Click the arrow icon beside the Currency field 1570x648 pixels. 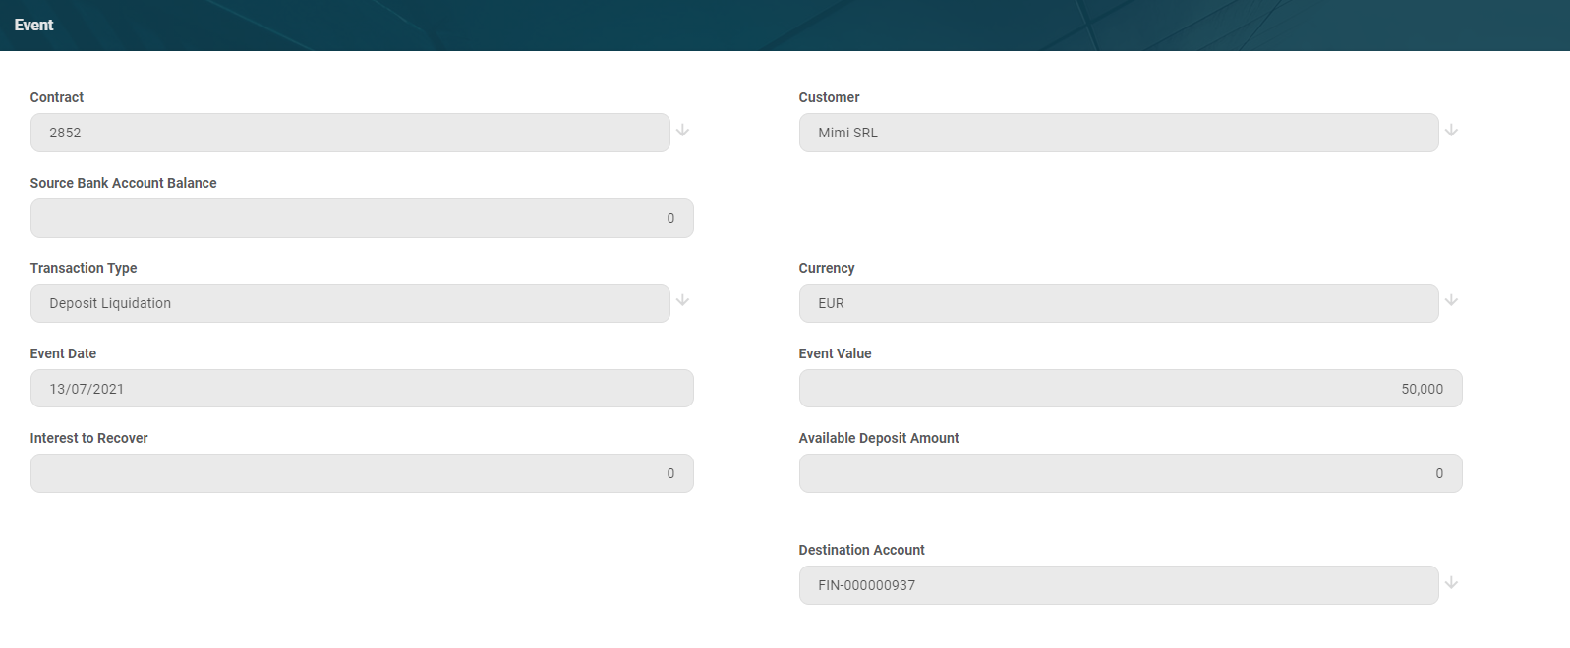coord(1451,300)
